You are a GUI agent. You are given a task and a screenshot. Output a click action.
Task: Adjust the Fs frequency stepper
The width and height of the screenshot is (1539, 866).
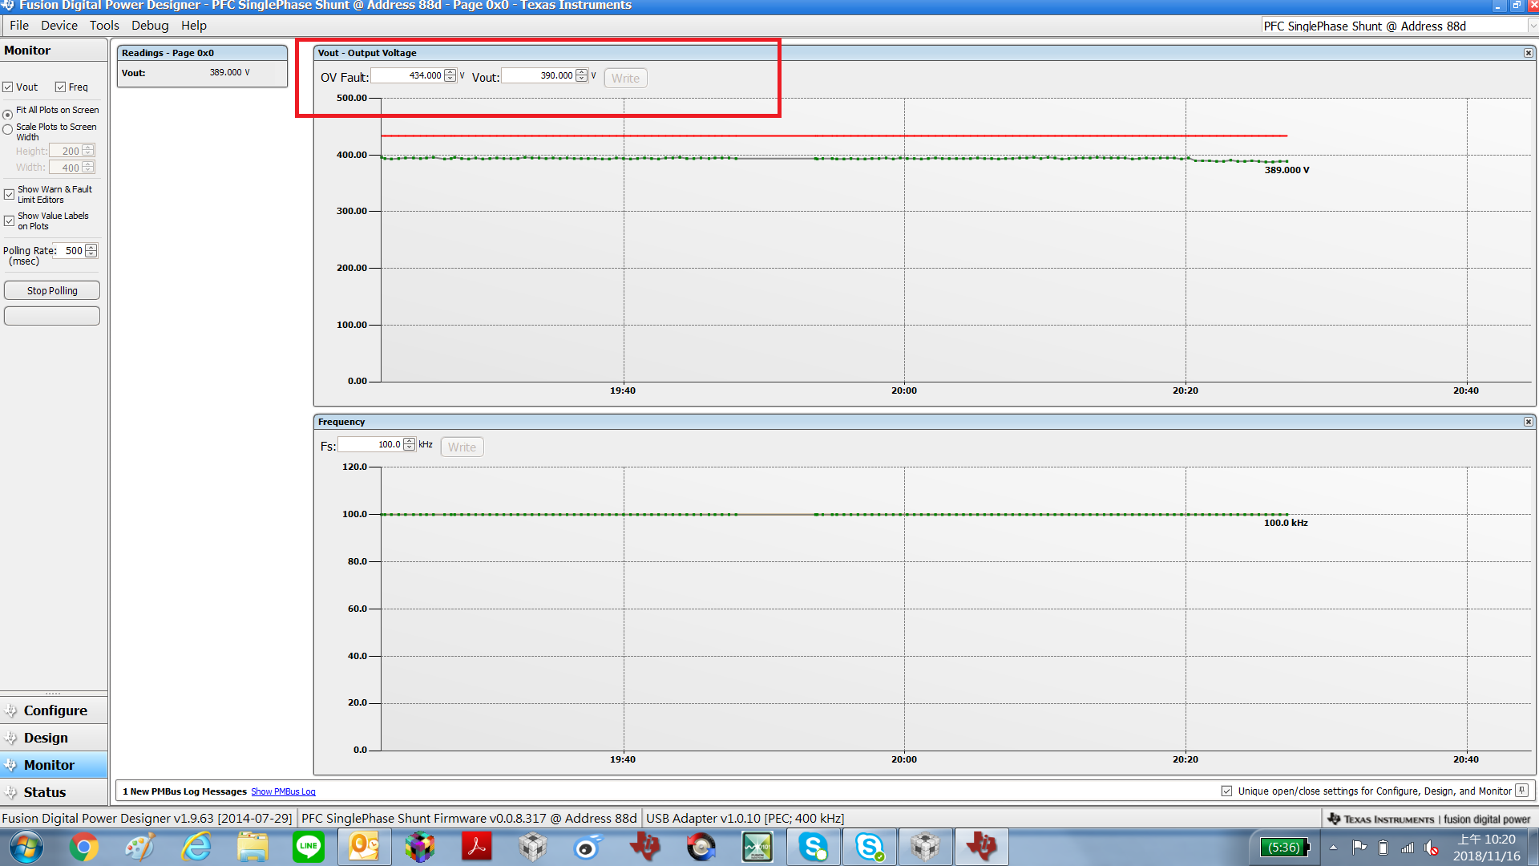coord(410,444)
